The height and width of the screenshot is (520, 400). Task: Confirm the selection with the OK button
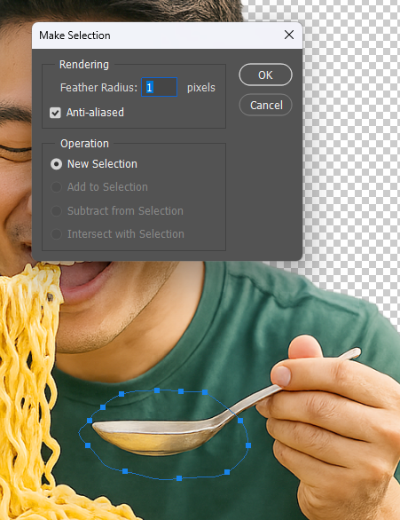(265, 75)
